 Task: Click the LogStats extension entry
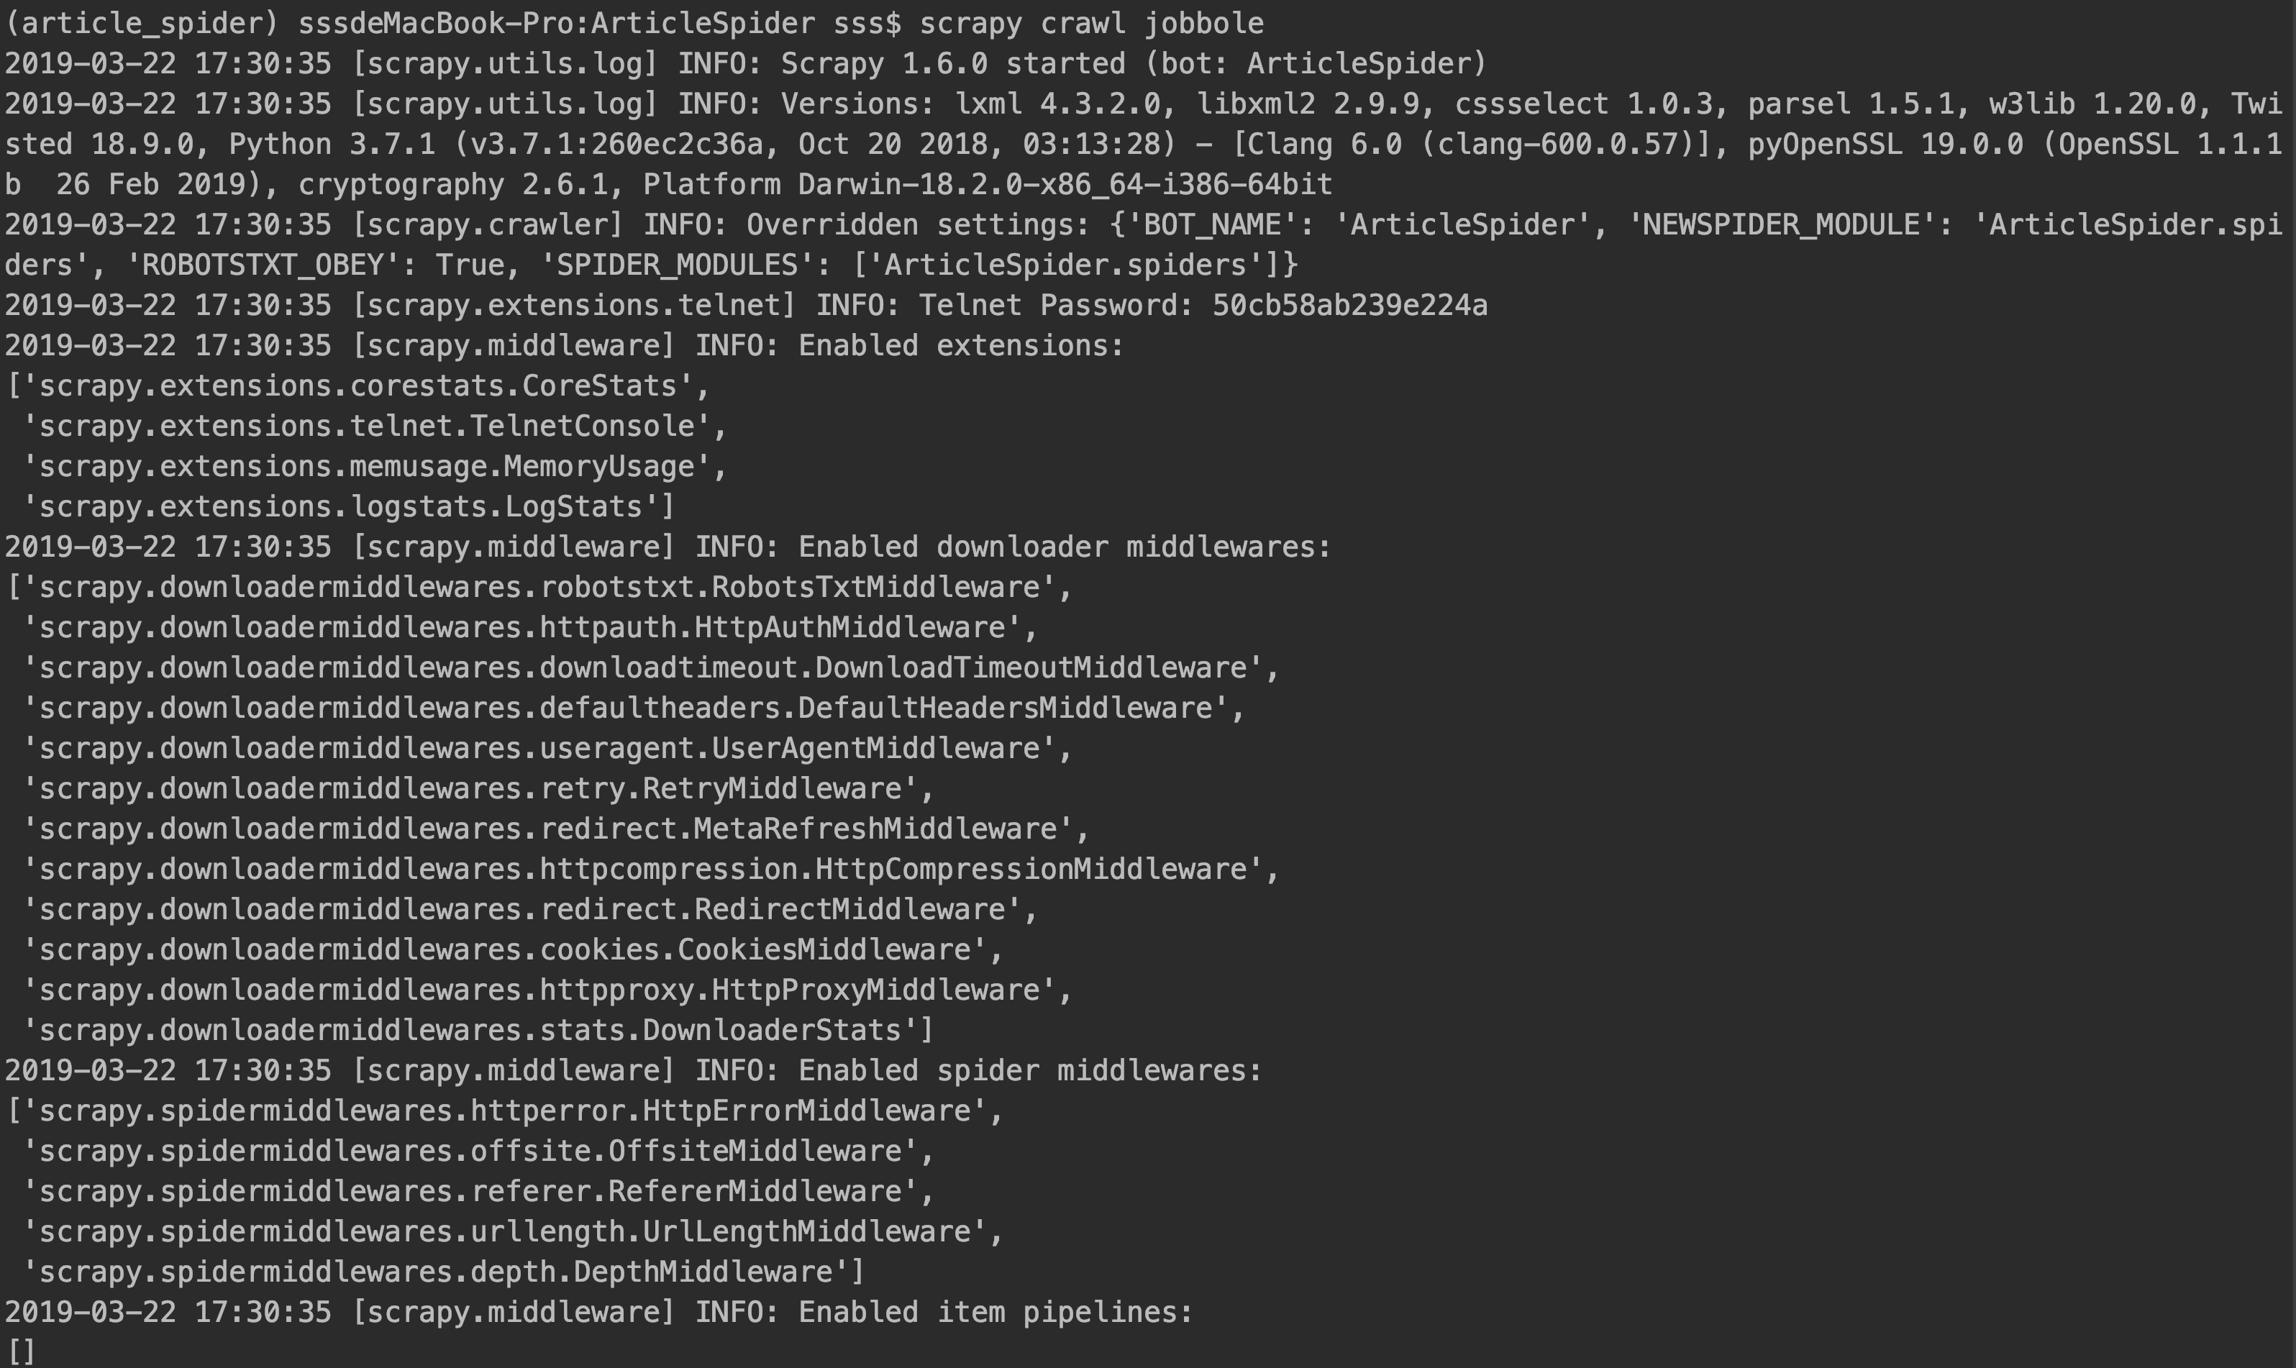tap(350, 506)
